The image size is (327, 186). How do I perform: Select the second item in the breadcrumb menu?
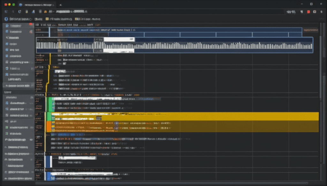[x=38, y=19]
